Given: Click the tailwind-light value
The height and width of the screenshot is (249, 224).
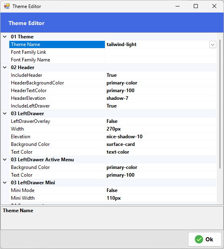Looking at the screenshot, I should pyautogui.click(x=121, y=44).
